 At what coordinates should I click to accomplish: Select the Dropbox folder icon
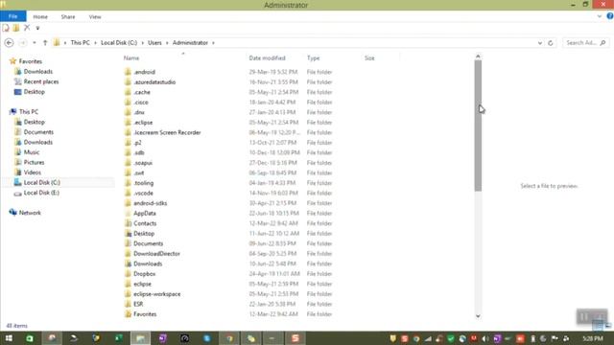coord(128,274)
